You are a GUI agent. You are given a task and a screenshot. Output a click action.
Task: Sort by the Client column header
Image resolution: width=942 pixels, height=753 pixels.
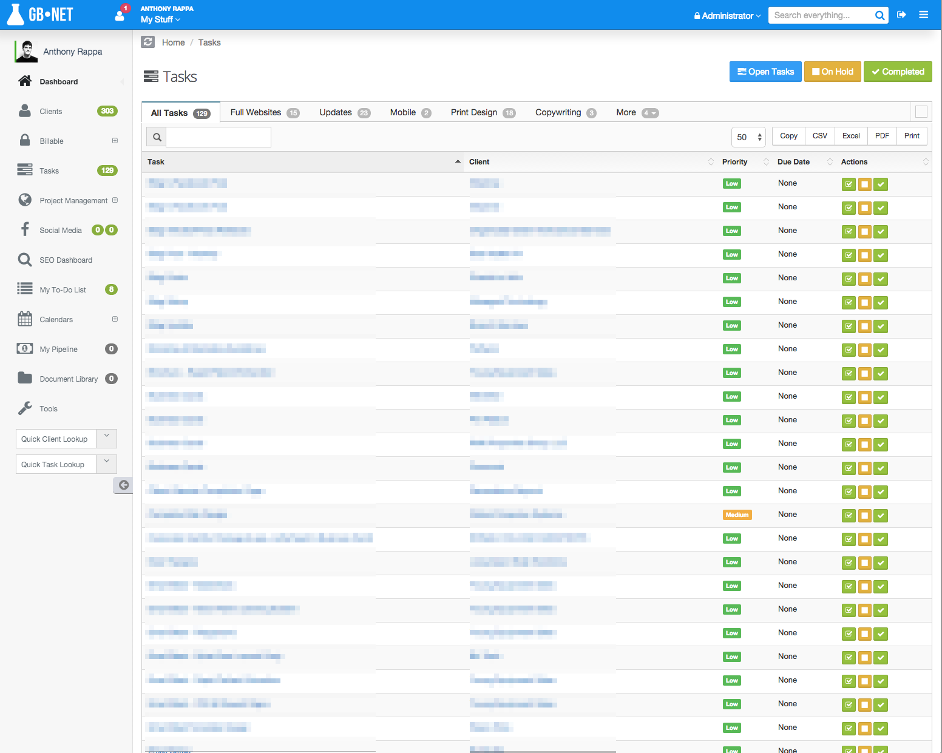coord(591,162)
